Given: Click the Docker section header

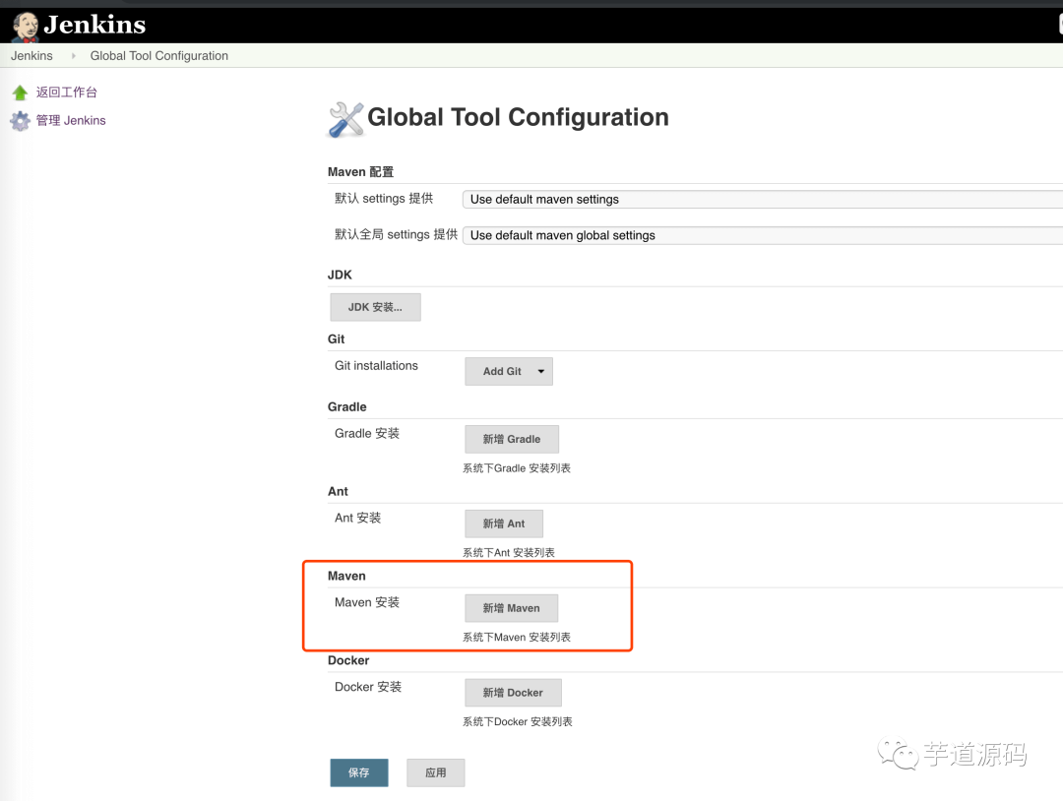Looking at the screenshot, I should 348,660.
